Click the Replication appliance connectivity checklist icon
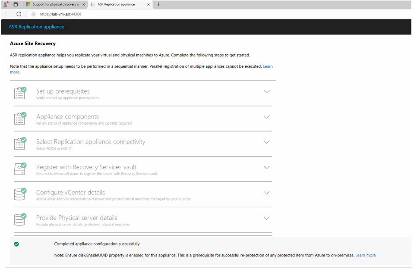 pyautogui.click(x=20, y=144)
